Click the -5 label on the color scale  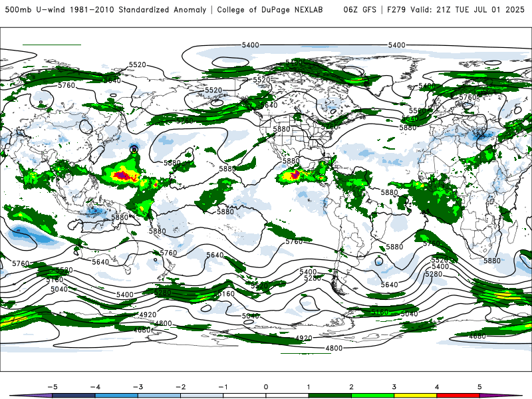click(53, 387)
